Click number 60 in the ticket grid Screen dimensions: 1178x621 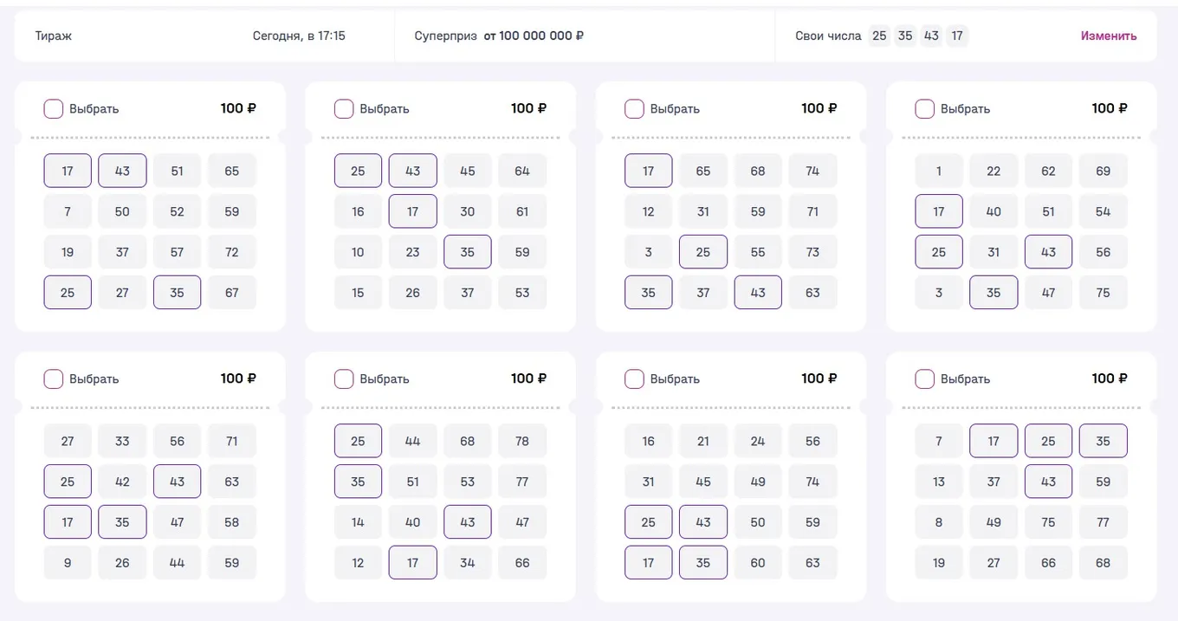pos(758,563)
